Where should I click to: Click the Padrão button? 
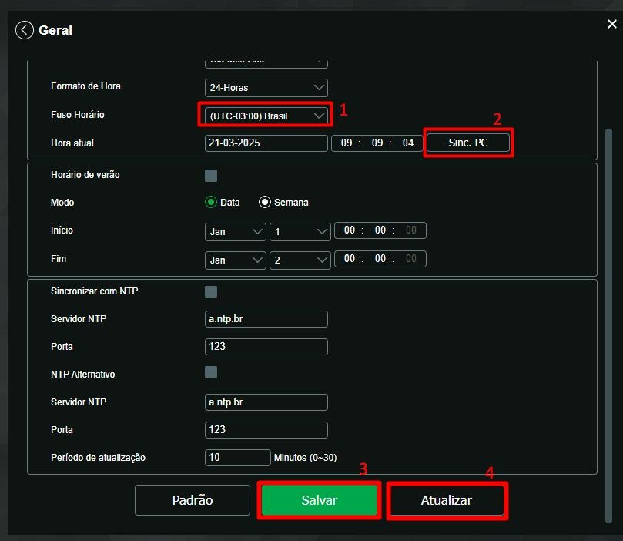193,500
